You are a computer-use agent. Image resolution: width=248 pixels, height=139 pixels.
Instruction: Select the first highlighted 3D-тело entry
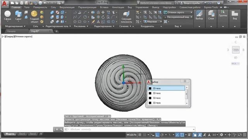tap(166, 88)
